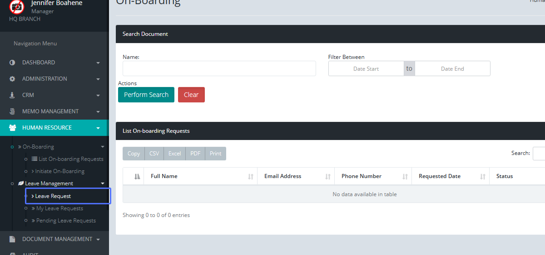Image resolution: width=545 pixels, height=255 pixels.
Task: Open Pending Leave Requests
Action: pyautogui.click(x=66, y=221)
